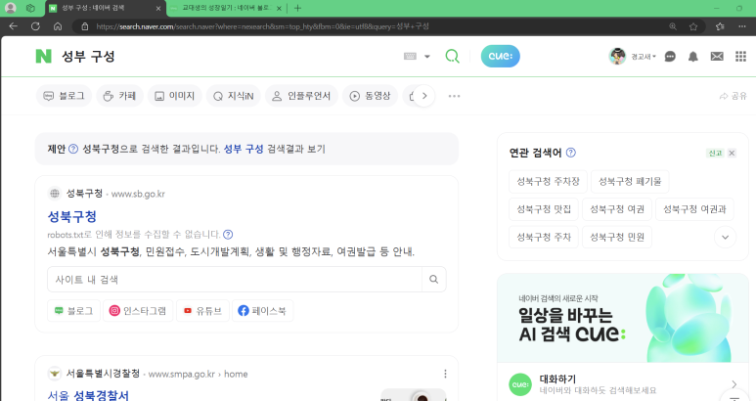Select related search 성북구청 여권
The height and width of the screenshot is (401, 756).
[617, 209]
